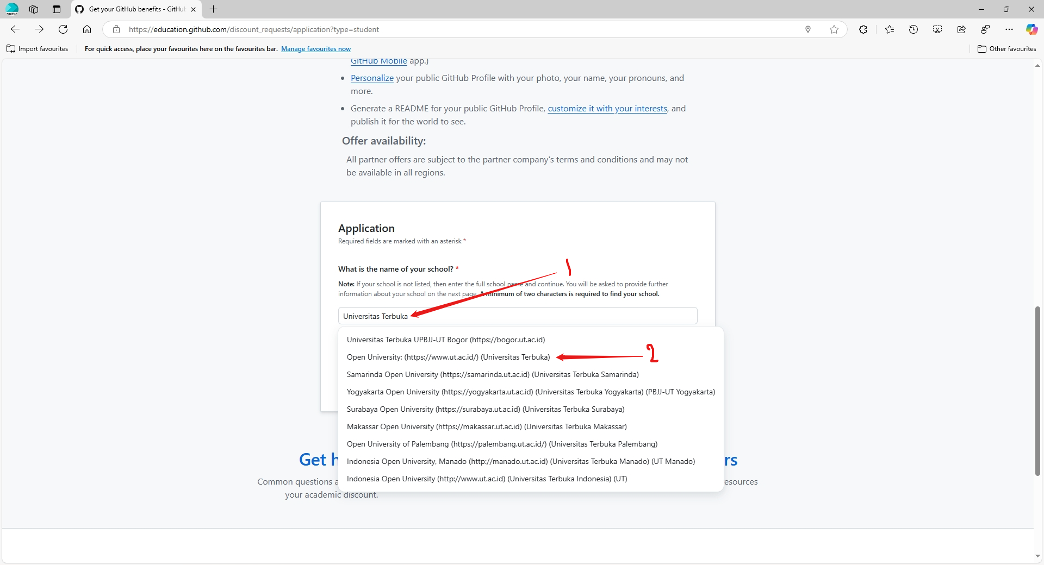Toggle the location permission pin icon
The image size is (1044, 565).
pyautogui.click(x=809, y=29)
